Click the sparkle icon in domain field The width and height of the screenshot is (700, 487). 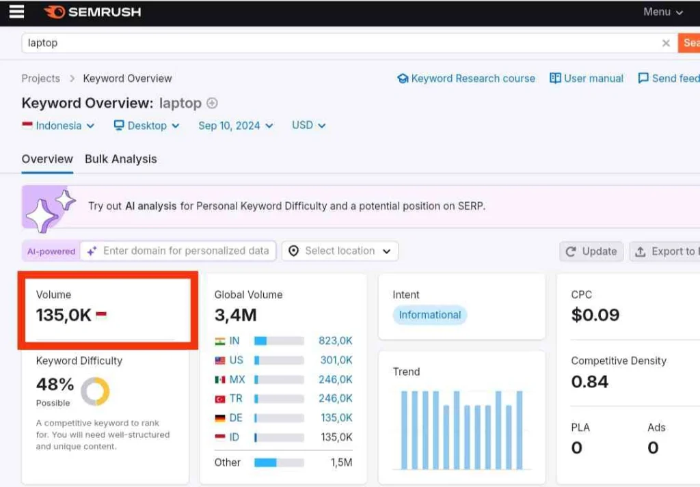92,251
